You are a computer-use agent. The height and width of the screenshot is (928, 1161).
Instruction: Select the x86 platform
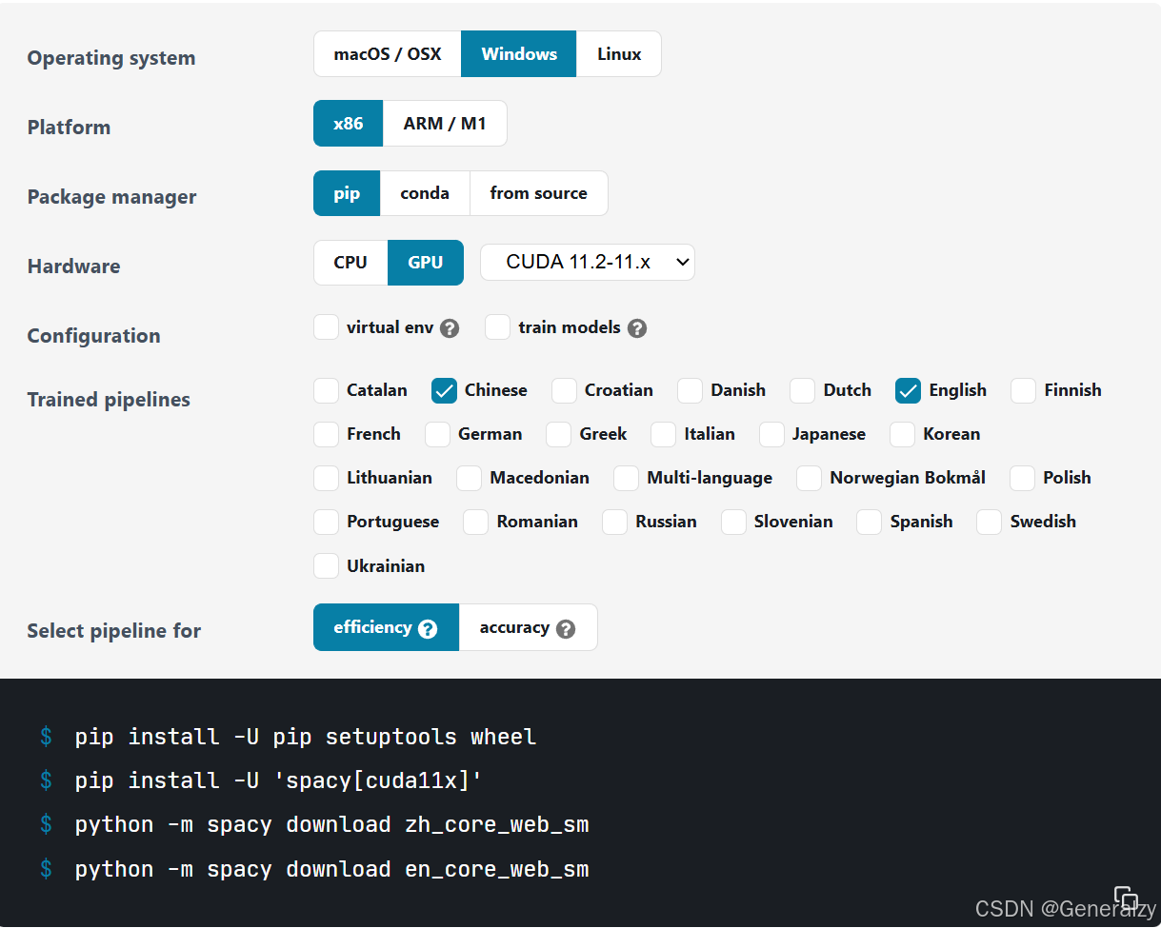coord(349,124)
